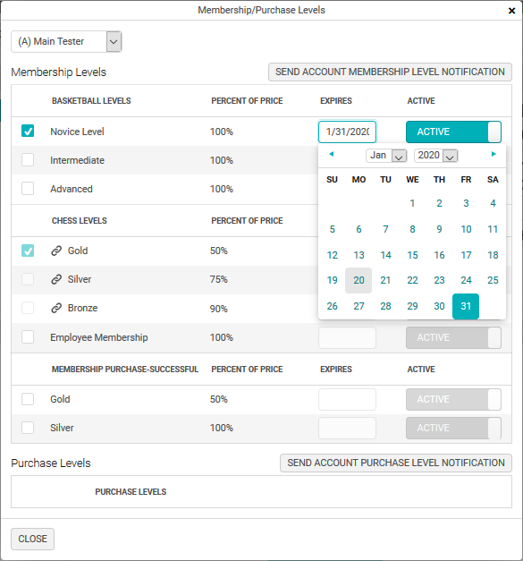
Task: Select January 10 in the calendar
Action: click(466, 229)
